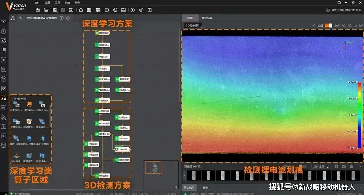This screenshot has height=195, width=364.
Task: Select the image processing category in the sidebar
Action: point(3,98)
